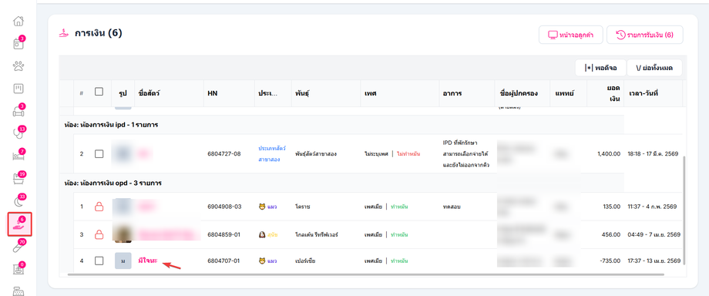Click the การเงิน heading hand icon
This screenshot has height=296, width=709.
[64, 33]
